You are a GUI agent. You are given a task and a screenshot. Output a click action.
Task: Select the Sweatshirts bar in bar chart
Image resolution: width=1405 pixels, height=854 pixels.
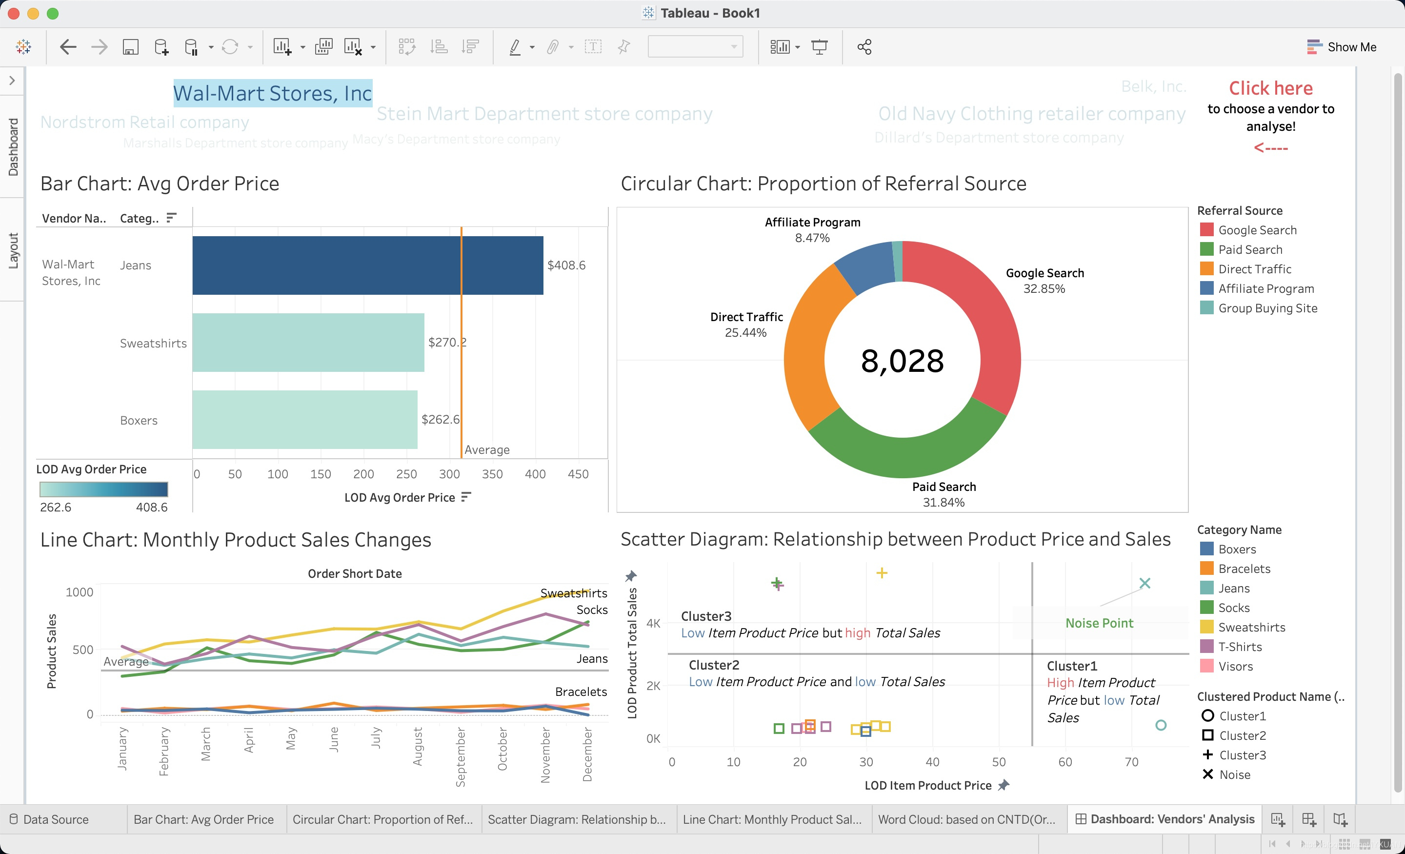(x=308, y=342)
